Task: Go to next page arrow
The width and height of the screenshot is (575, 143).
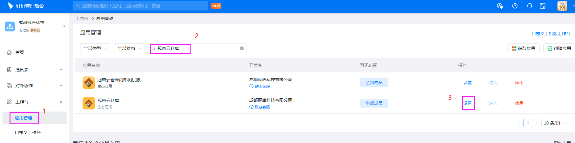Action: point(536,123)
